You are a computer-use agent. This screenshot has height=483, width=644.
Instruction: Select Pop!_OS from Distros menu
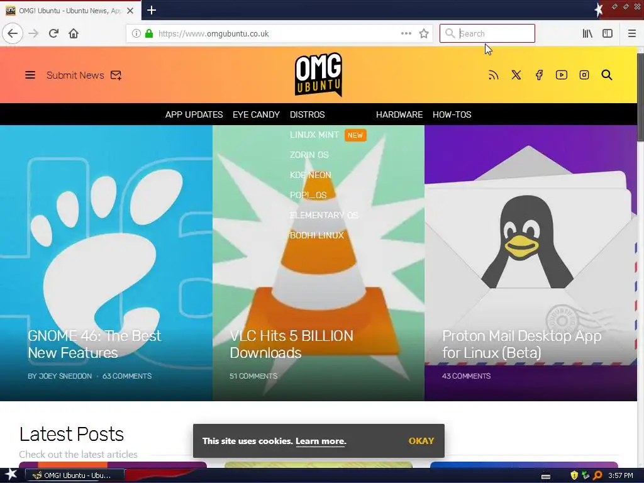[308, 195]
